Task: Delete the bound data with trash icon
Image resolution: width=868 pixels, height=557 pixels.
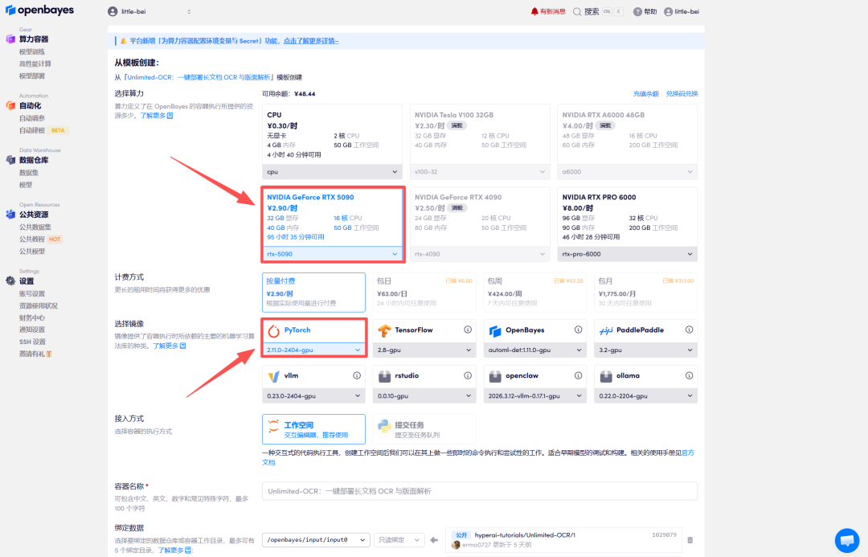Action: (690, 540)
